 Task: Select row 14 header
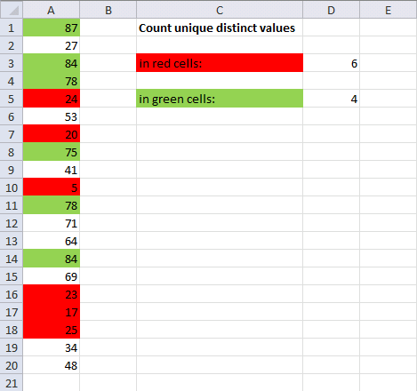click(x=12, y=259)
